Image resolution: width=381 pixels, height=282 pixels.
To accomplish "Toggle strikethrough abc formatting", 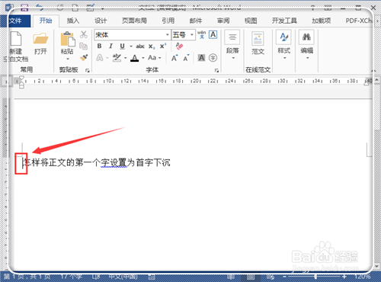I will (140, 46).
